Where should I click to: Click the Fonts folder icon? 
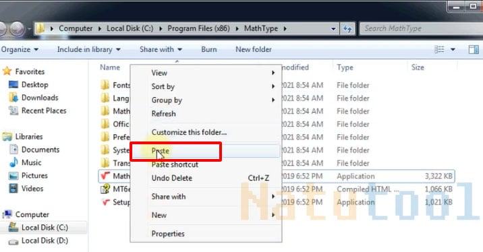coord(105,85)
